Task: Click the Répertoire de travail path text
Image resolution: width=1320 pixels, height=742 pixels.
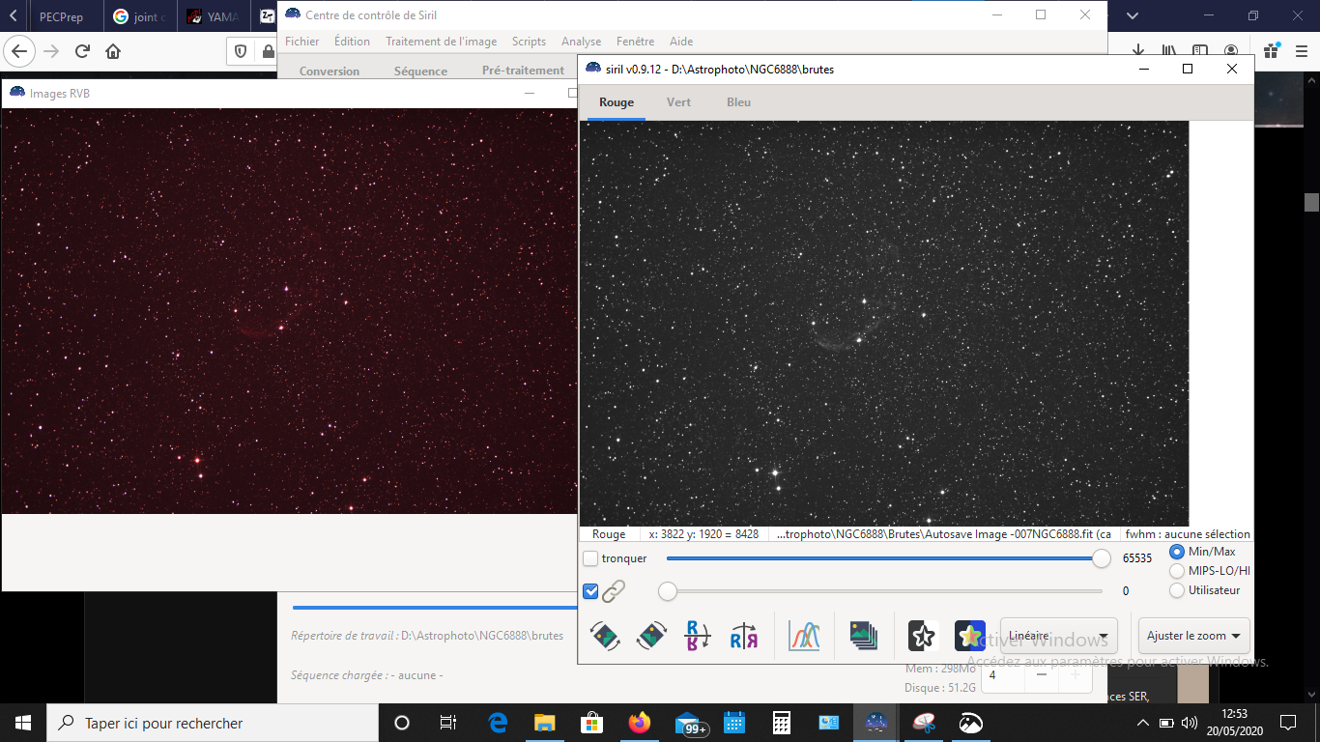Action: coord(427,636)
